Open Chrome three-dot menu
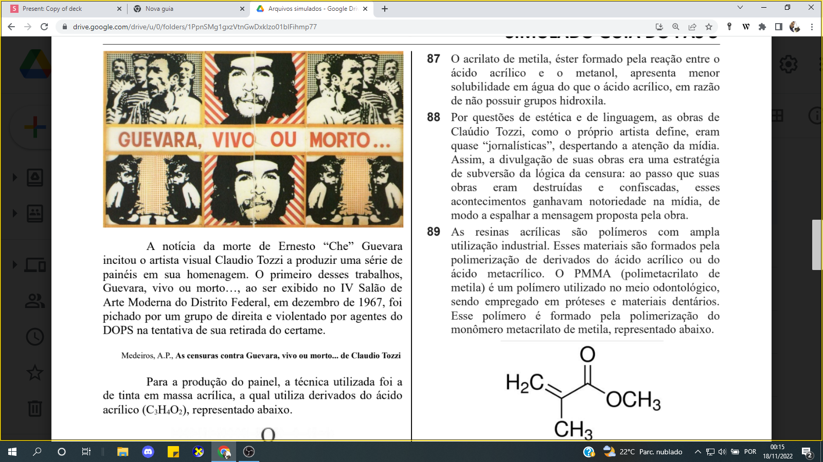823x462 pixels. tap(812, 27)
